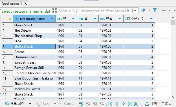Click the order count 6 cell
This screenshot has height=107, width=176.
click(139, 89)
